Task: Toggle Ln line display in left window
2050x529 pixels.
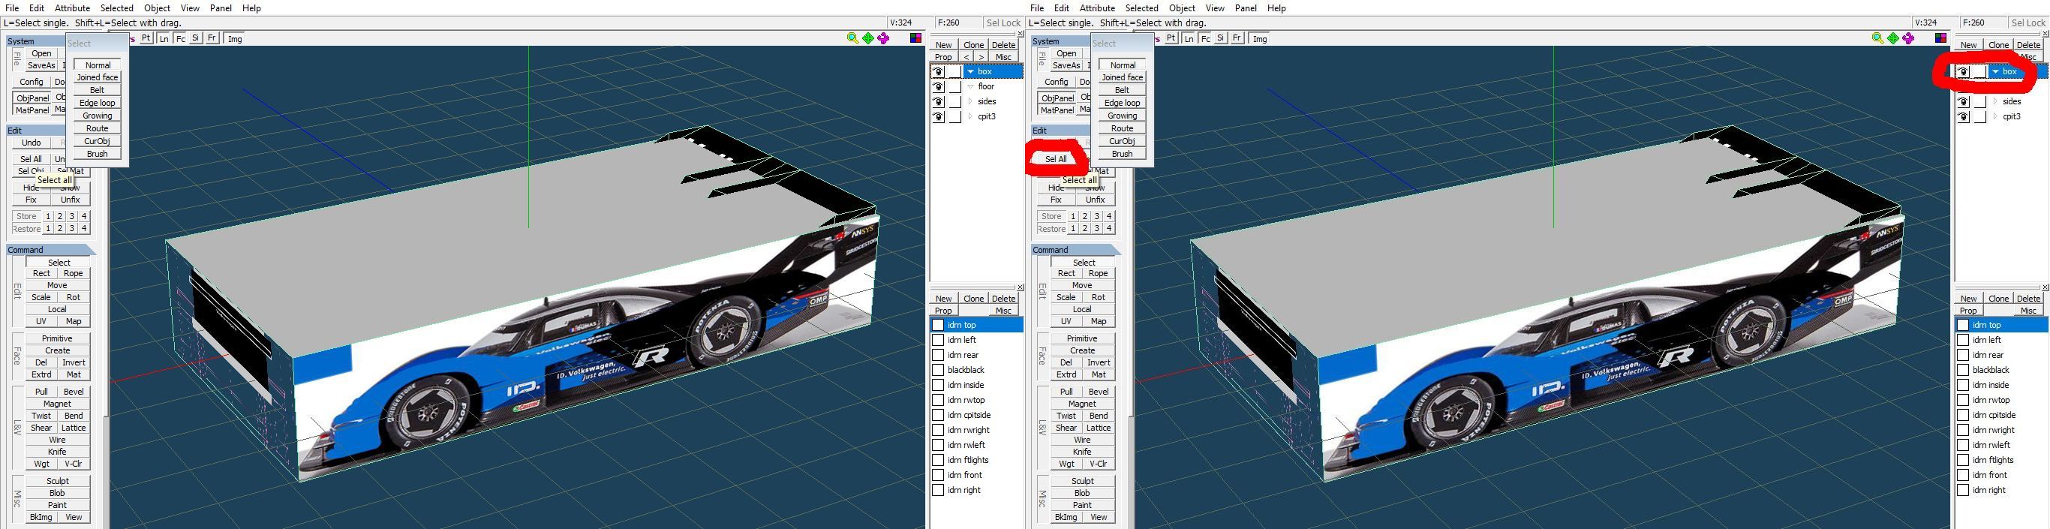Action: [164, 38]
